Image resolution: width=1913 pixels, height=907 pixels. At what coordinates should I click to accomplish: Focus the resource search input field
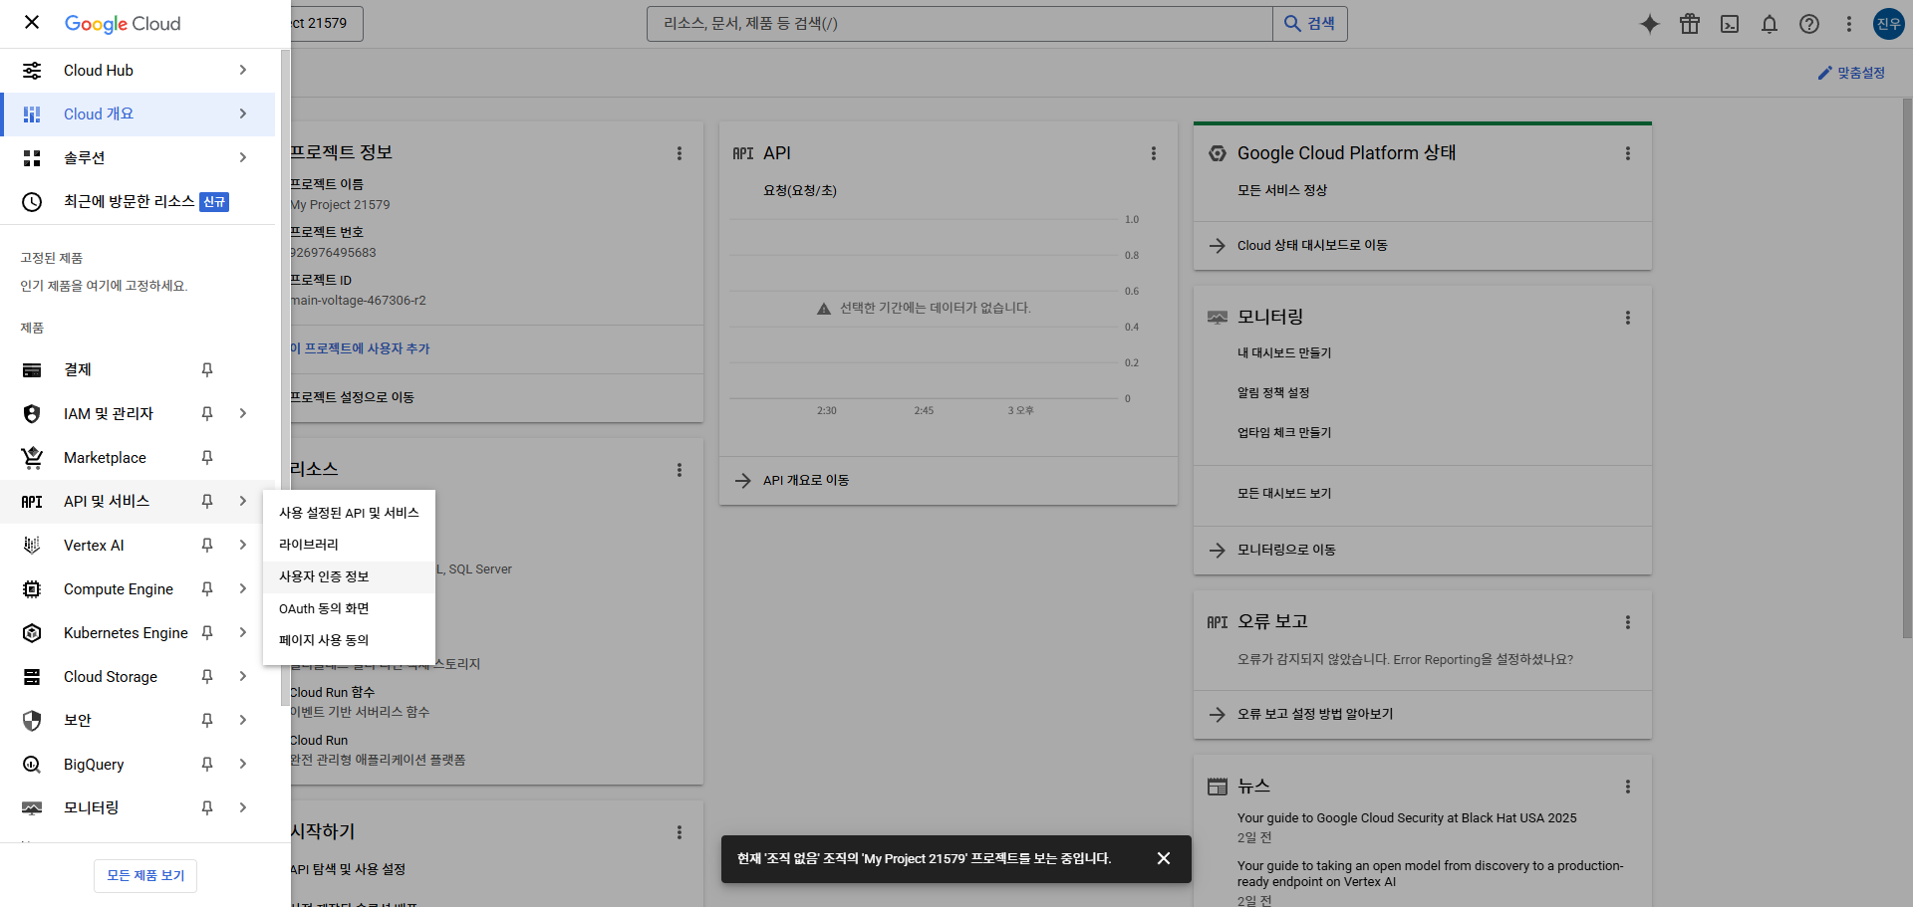tap(959, 23)
